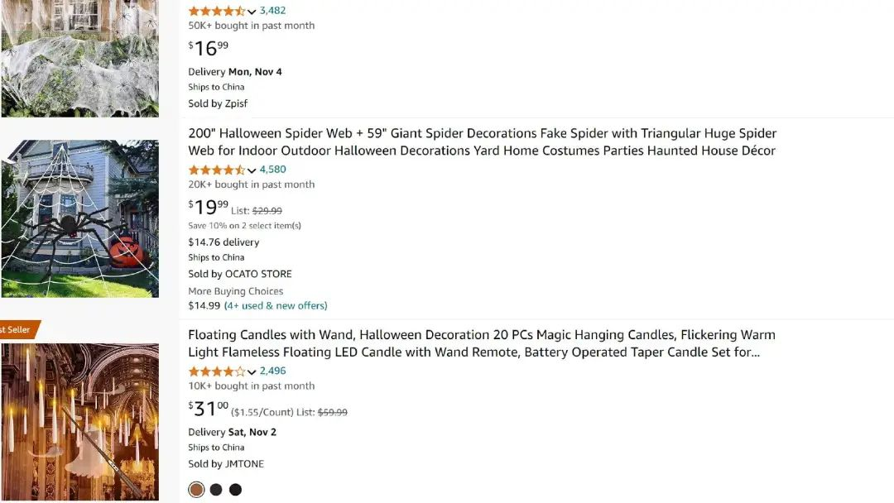This screenshot has height=503, width=894.
Task: View the 3,482 customer reviews
Action: coord(272,11)
